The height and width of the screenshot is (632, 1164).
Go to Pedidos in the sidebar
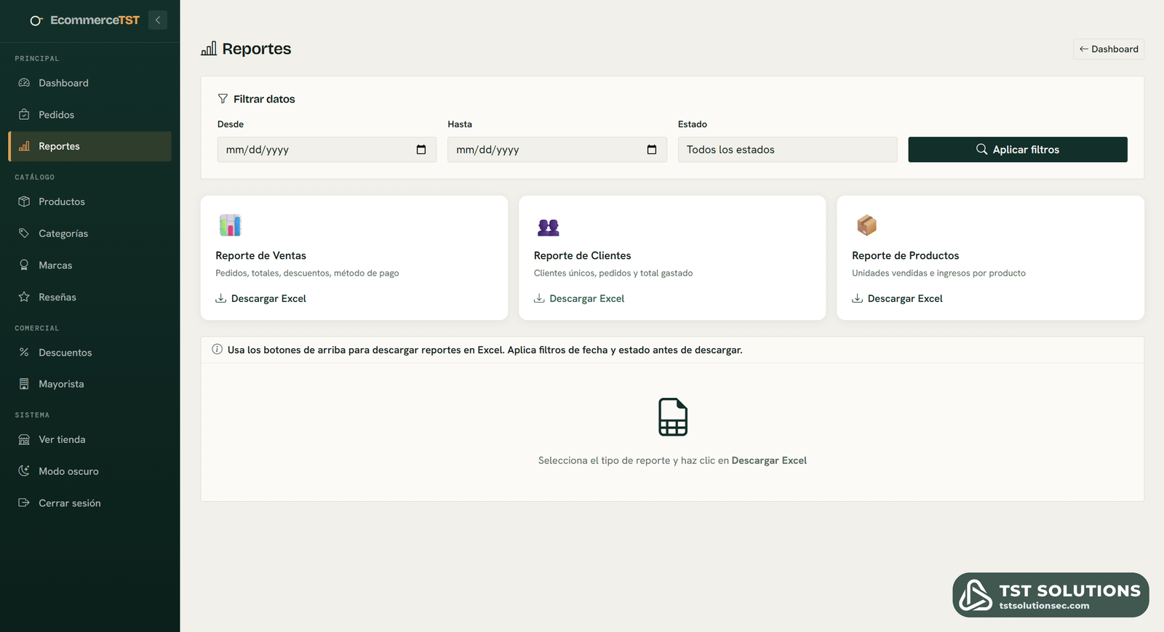point(90,115)
